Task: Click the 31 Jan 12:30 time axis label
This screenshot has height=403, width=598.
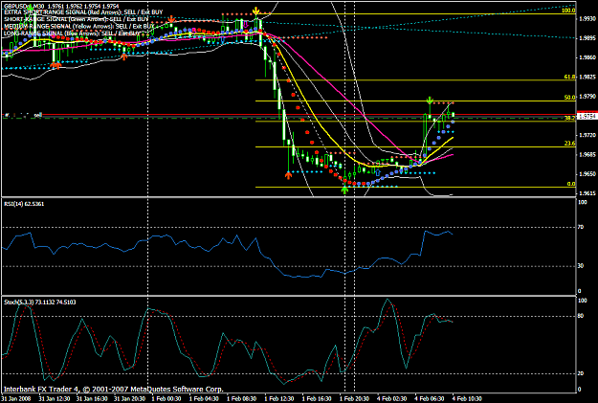Action: (55, 399)
